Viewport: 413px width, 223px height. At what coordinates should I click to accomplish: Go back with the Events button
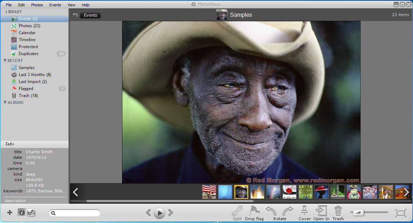(90, 15)
